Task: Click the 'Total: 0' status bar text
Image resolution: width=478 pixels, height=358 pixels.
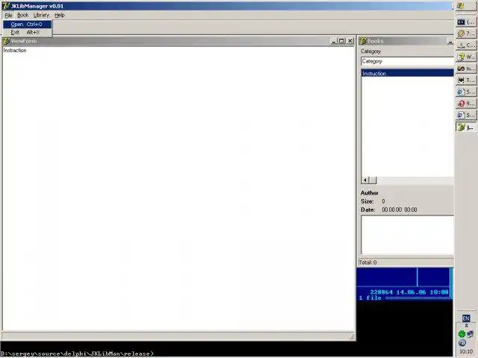Action: click(367, 263)
